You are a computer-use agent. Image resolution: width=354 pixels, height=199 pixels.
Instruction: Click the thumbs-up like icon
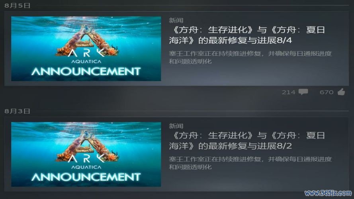tap(341, 92)
